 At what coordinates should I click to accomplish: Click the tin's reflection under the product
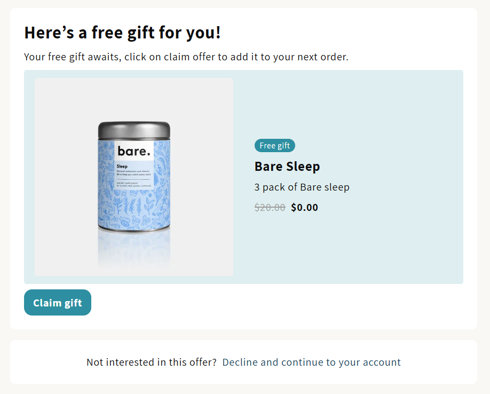134,247
